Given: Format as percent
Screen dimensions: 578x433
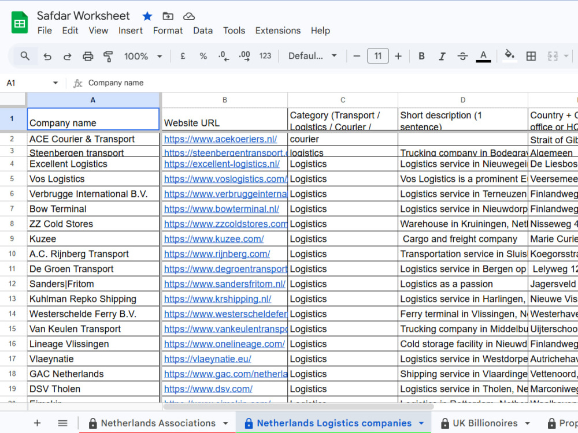Looking at the screenshot, I should [x=203, y=56].
